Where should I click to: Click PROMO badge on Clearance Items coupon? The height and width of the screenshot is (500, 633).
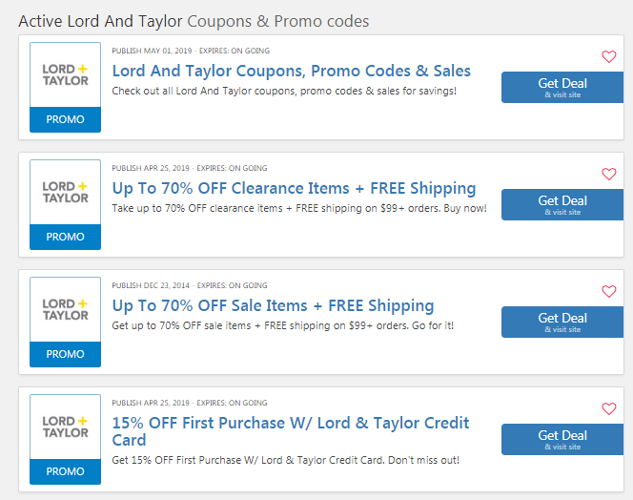(x=65, y=237)
